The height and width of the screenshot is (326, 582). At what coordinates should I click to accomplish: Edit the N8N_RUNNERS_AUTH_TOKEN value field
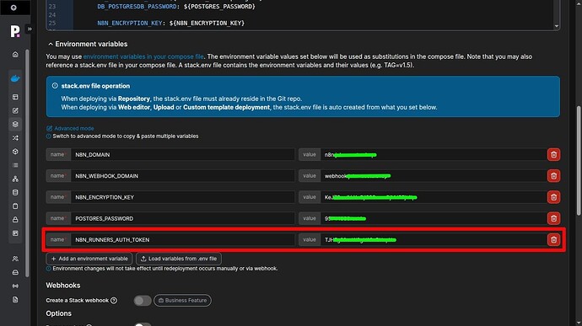click(x=433, y=240)
